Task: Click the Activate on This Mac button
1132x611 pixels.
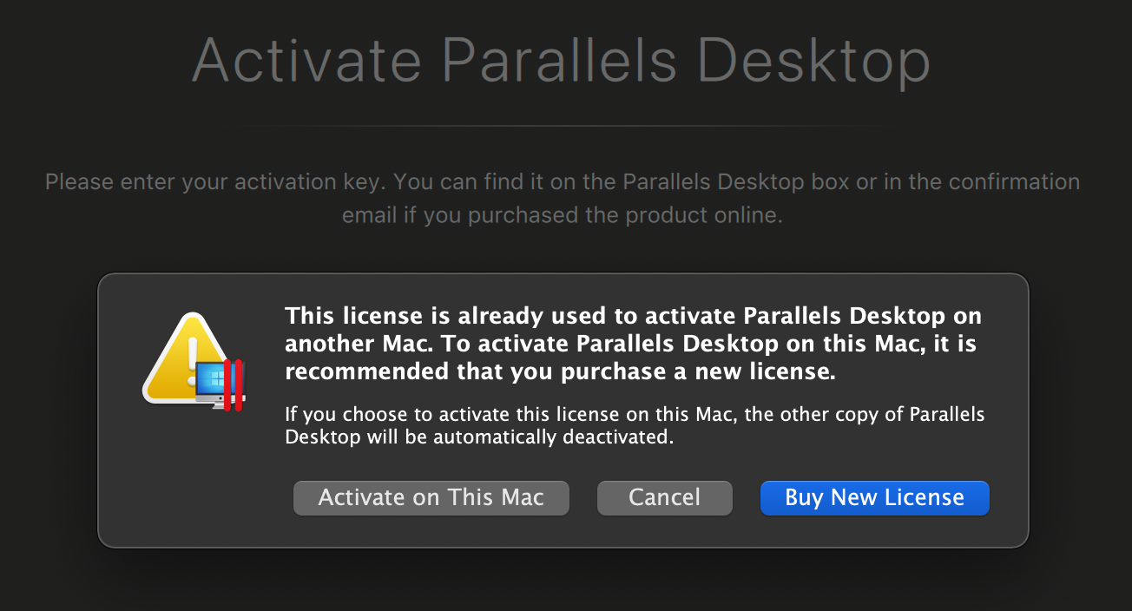Action: point(431,498)
